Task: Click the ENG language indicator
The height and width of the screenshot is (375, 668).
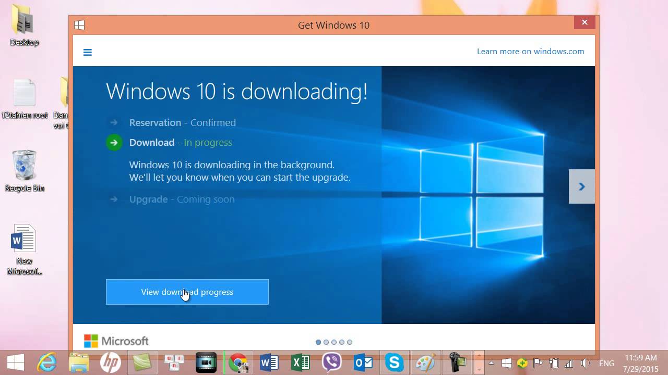Action: pos(606,363)
